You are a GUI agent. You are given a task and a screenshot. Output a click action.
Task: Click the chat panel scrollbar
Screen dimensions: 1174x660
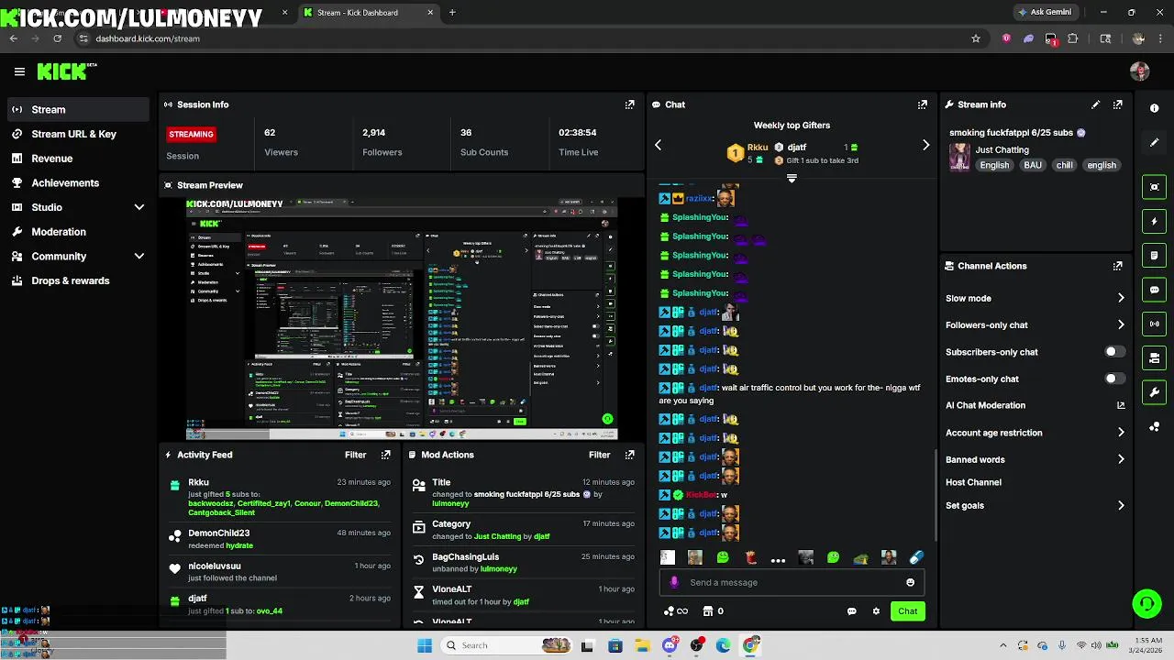click(x=935, y=495)
